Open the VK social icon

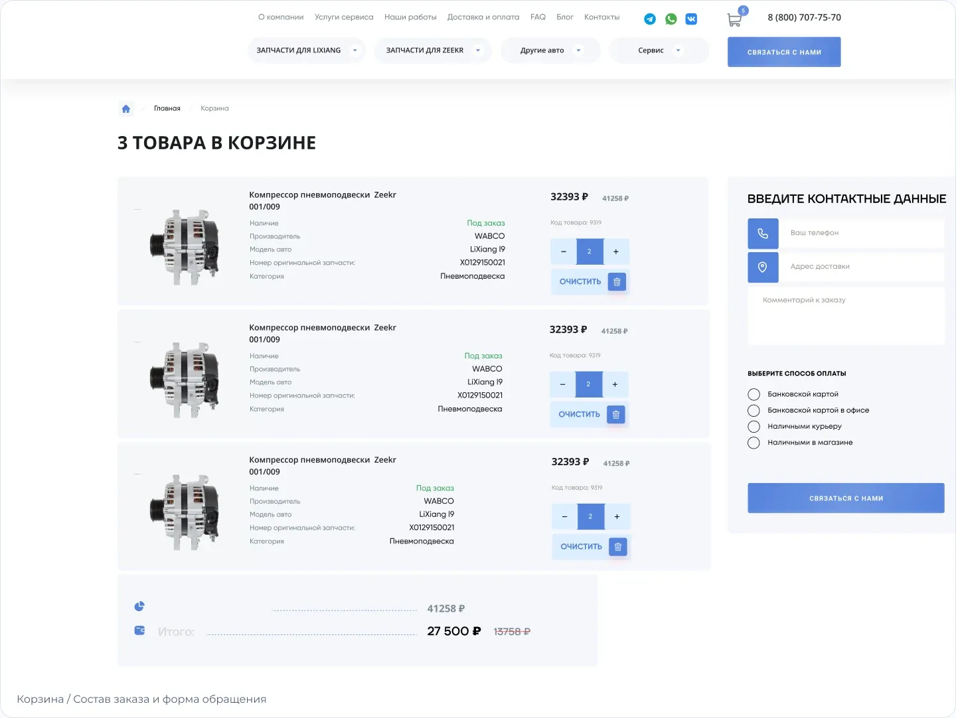(x=691, y=19)
